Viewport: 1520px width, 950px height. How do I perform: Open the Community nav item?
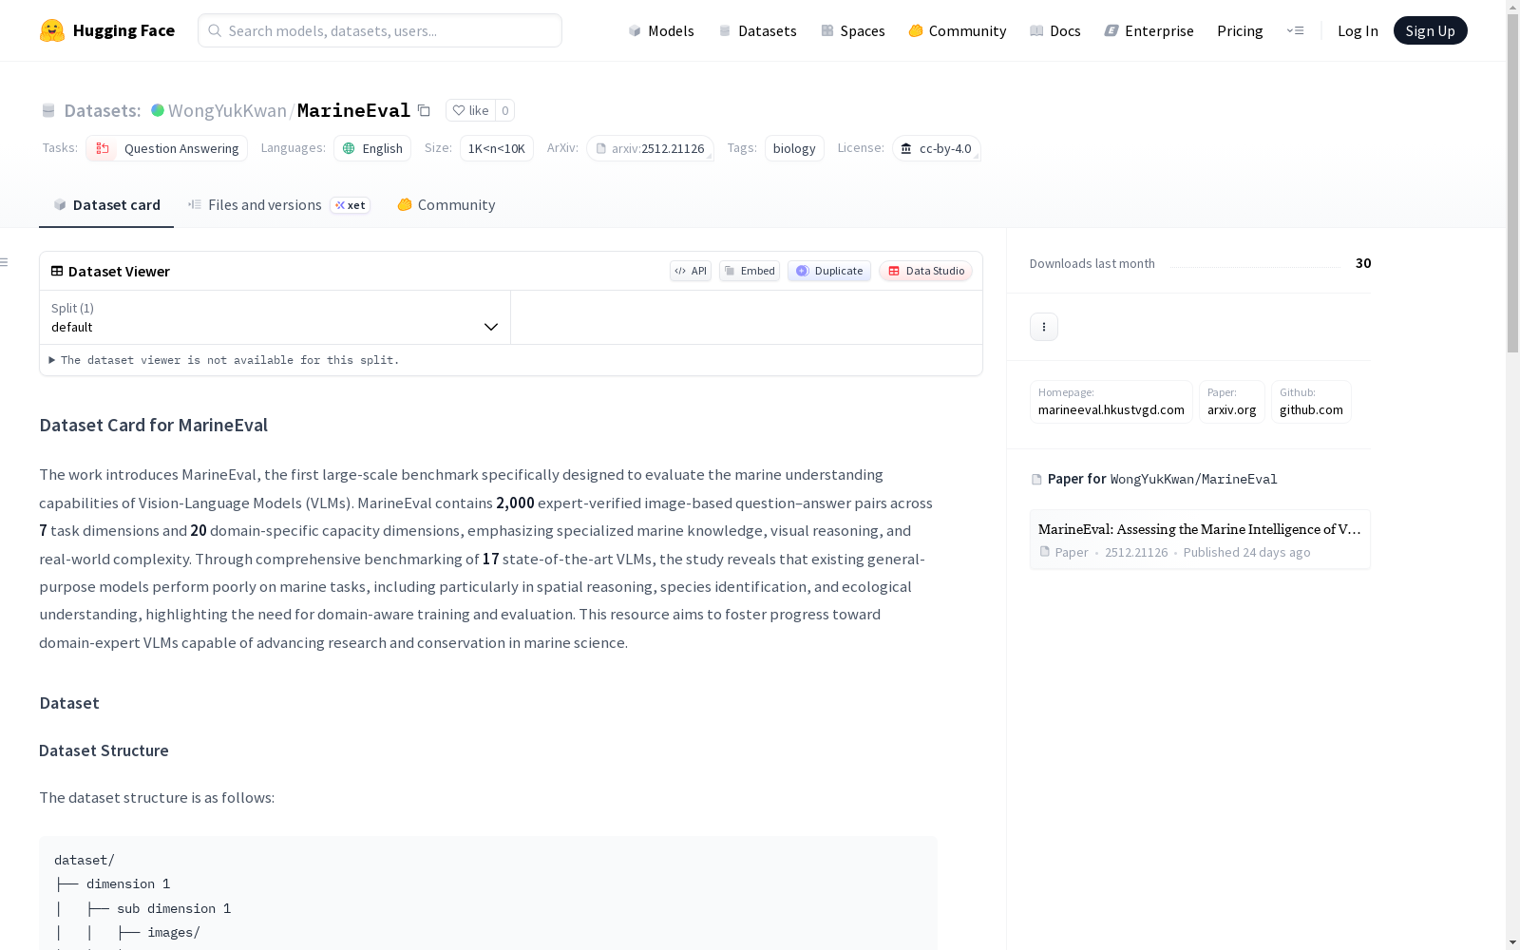coord(958,30)
